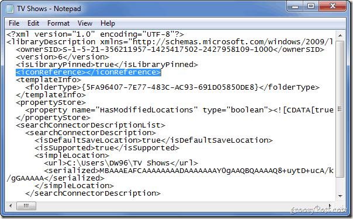Click the isLibraryPinned true line

(107, 65)
